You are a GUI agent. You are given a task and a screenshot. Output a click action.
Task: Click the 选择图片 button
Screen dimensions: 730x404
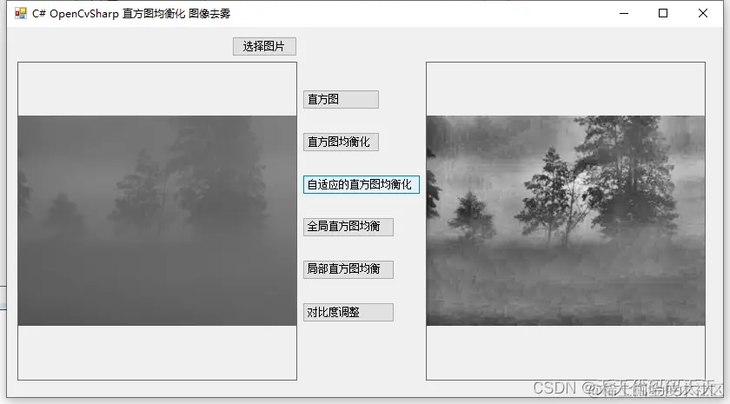pyautogui.click(x=264, y=47)
